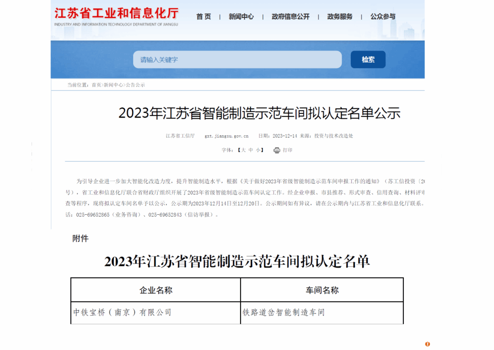494x350 pixels.
Task: Follow the 首页 breadcrumb link
Action: [97, 85]
